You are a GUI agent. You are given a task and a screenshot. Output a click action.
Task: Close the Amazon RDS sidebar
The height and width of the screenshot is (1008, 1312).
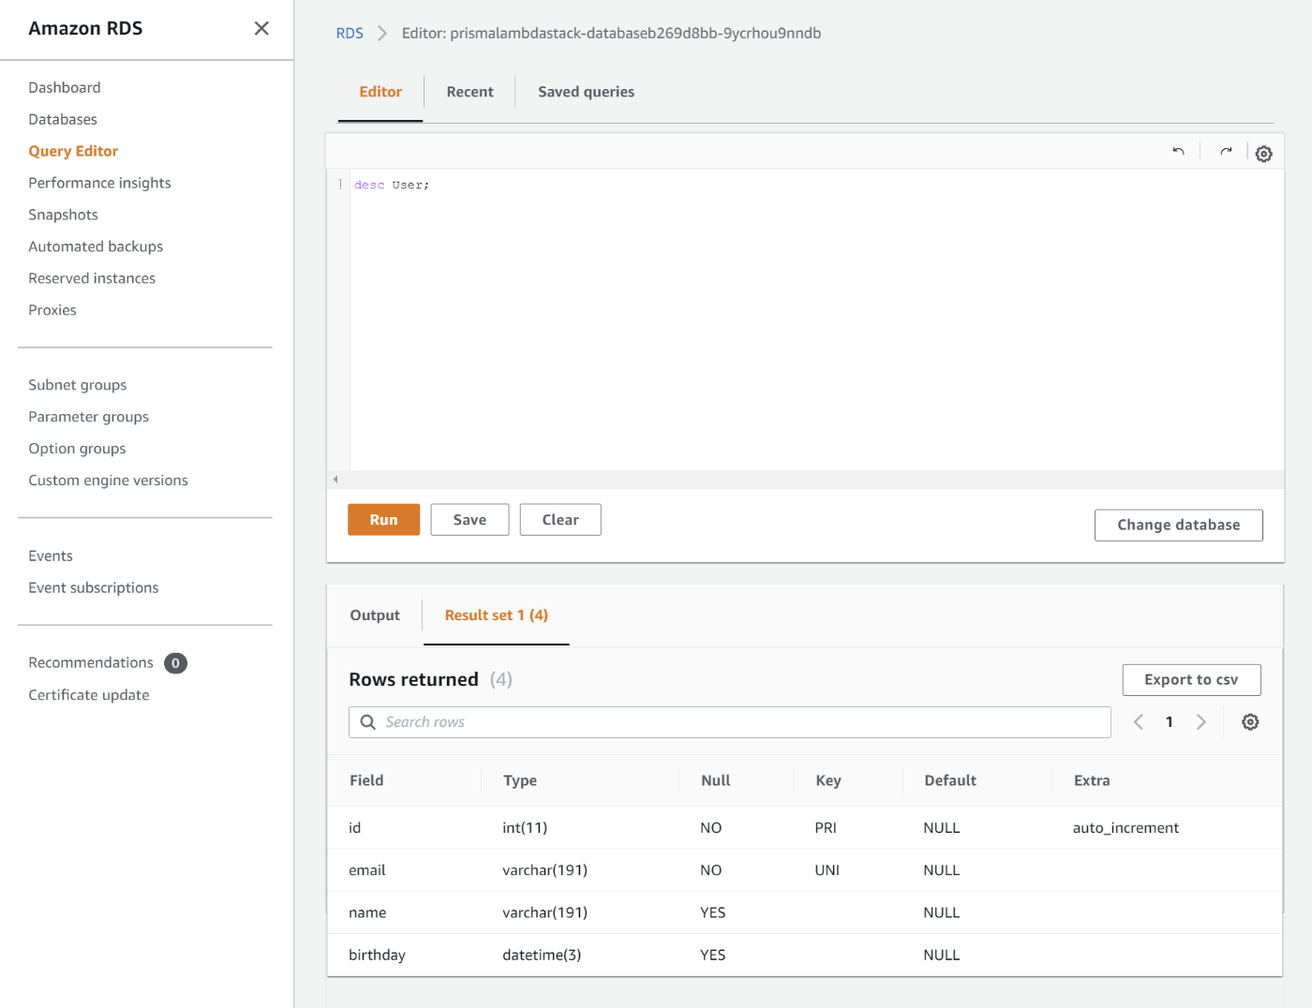point(261,28)
